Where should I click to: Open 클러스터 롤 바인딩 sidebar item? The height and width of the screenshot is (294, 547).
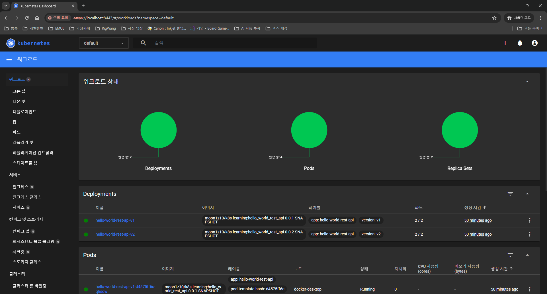point(30,286)
